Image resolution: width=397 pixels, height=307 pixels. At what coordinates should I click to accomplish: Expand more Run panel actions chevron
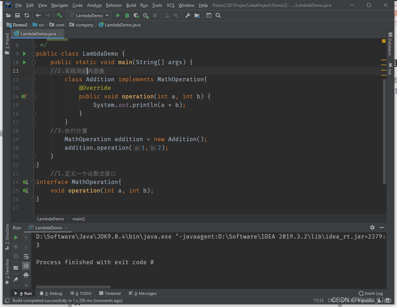click(x=26, y=285)
